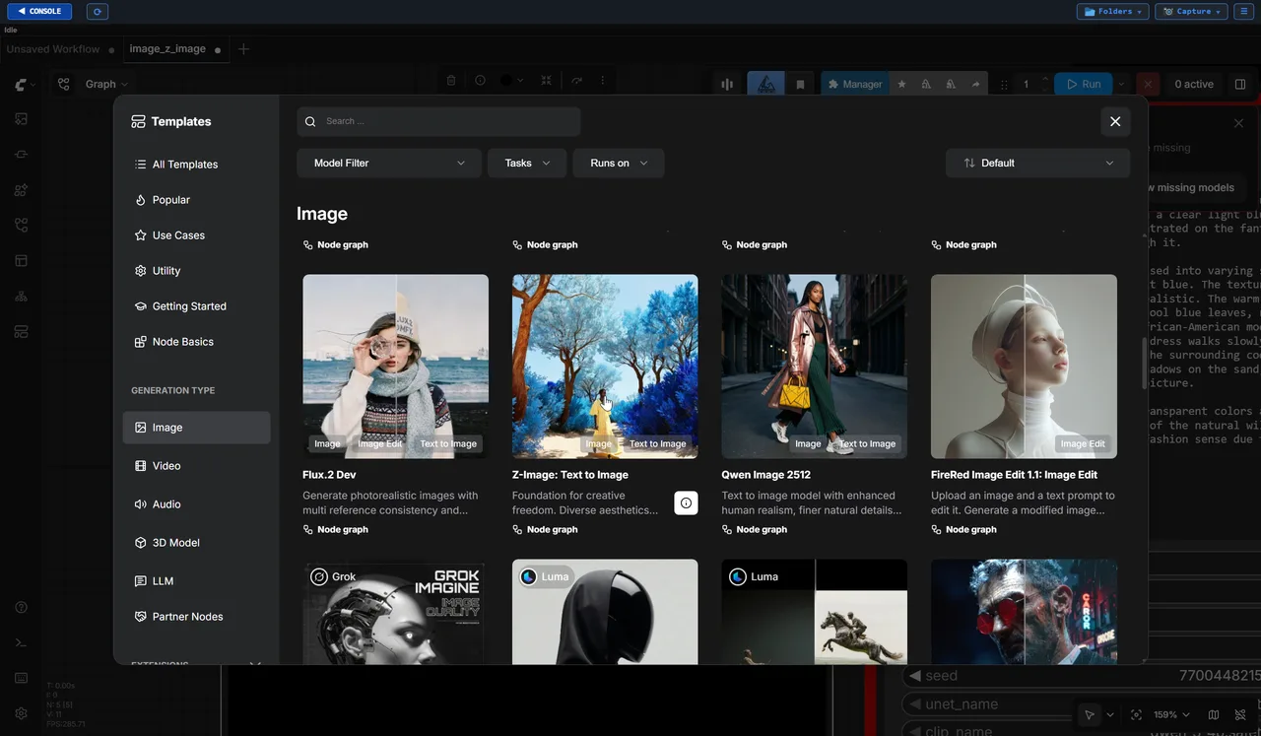The width and height of the screenshot is (1261, 736).
Task: Select the Image generation type
Action: [196, 428]
